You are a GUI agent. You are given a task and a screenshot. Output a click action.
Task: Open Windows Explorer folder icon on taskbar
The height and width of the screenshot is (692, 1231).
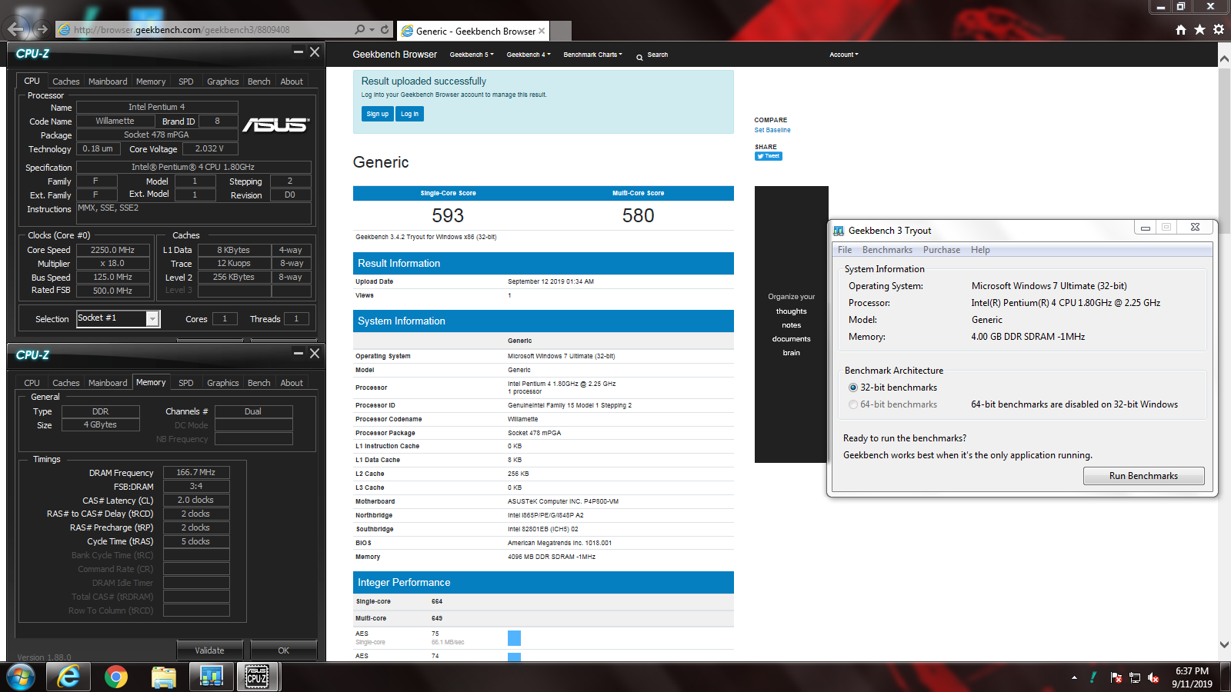click(164, 677)
